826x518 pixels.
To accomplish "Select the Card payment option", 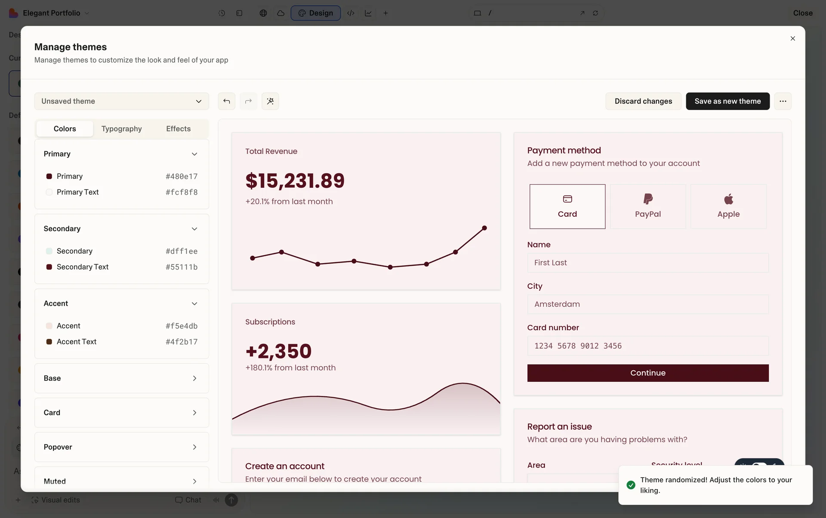I will [x=567, y=206].
